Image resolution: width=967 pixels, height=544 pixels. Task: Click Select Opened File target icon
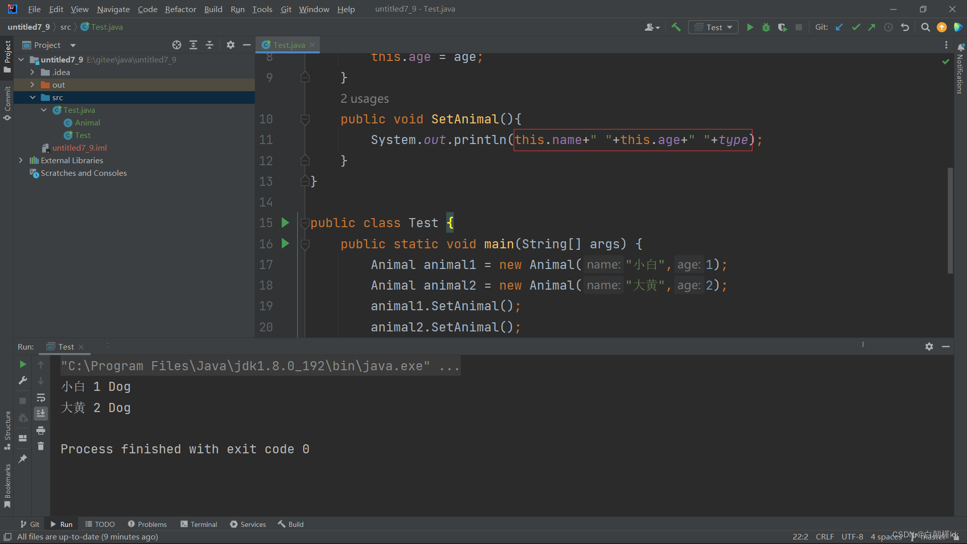coord(176,45)
